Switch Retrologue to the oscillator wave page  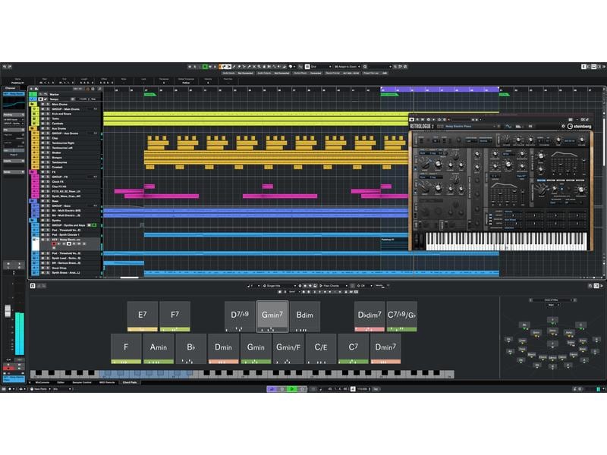[508, 126]
